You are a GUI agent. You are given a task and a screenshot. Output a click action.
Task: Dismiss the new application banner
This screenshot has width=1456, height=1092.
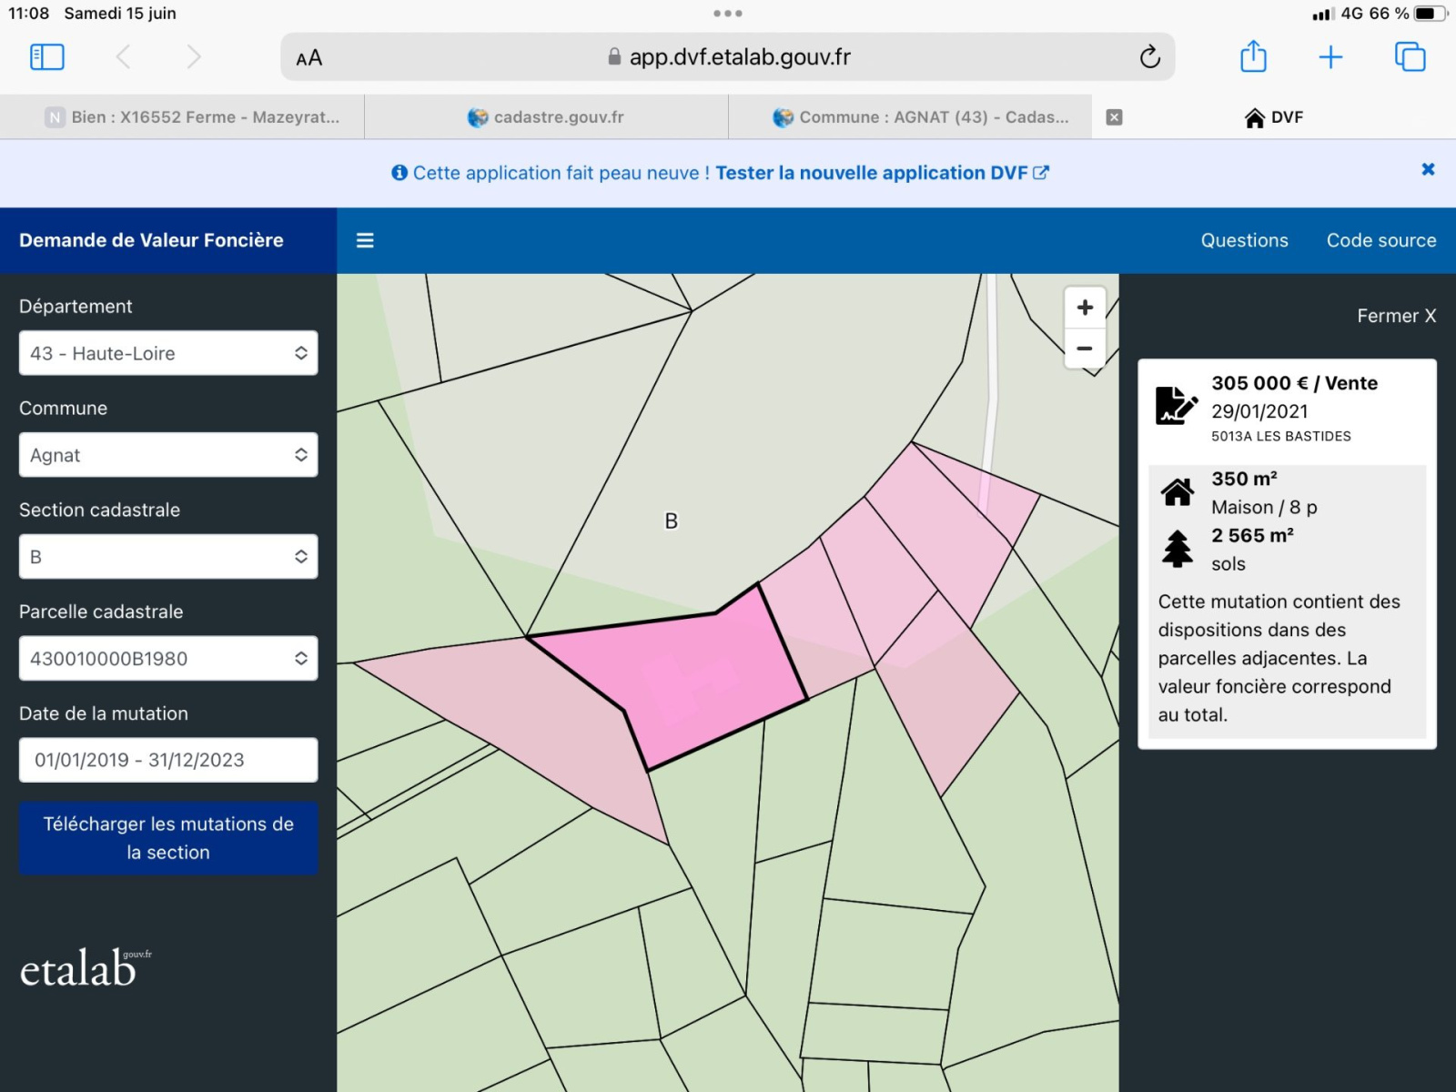pyautogui.click(x=1428, y=169)
